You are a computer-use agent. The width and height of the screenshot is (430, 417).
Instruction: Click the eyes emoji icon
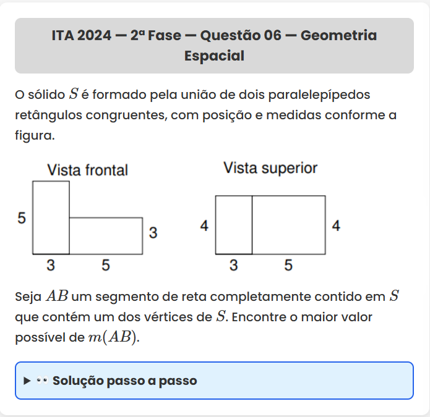(x=42, y=381)
